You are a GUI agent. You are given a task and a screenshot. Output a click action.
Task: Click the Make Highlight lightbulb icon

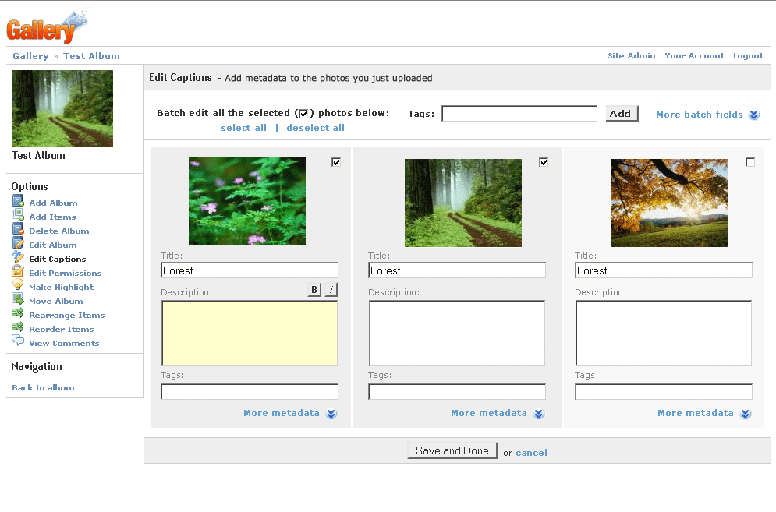click(x=18, y=287)
